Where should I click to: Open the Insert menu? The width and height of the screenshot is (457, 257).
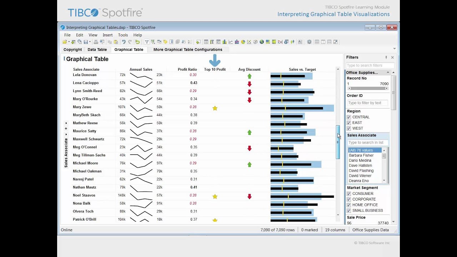tap(107, 35)
